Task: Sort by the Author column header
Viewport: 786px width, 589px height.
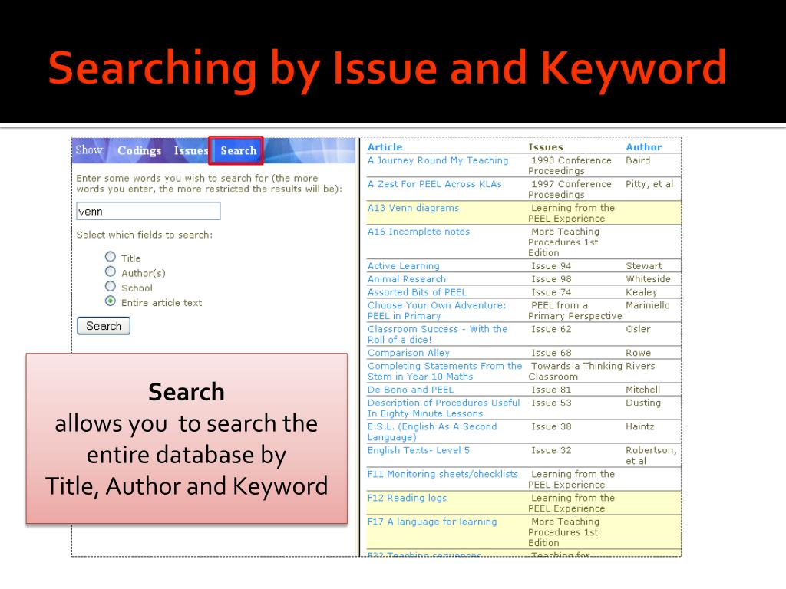Action: click(644, 146)
